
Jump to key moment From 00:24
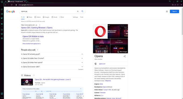point(26,94)
